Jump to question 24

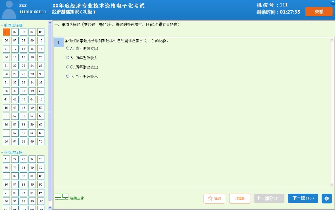(x=32, y=66)
